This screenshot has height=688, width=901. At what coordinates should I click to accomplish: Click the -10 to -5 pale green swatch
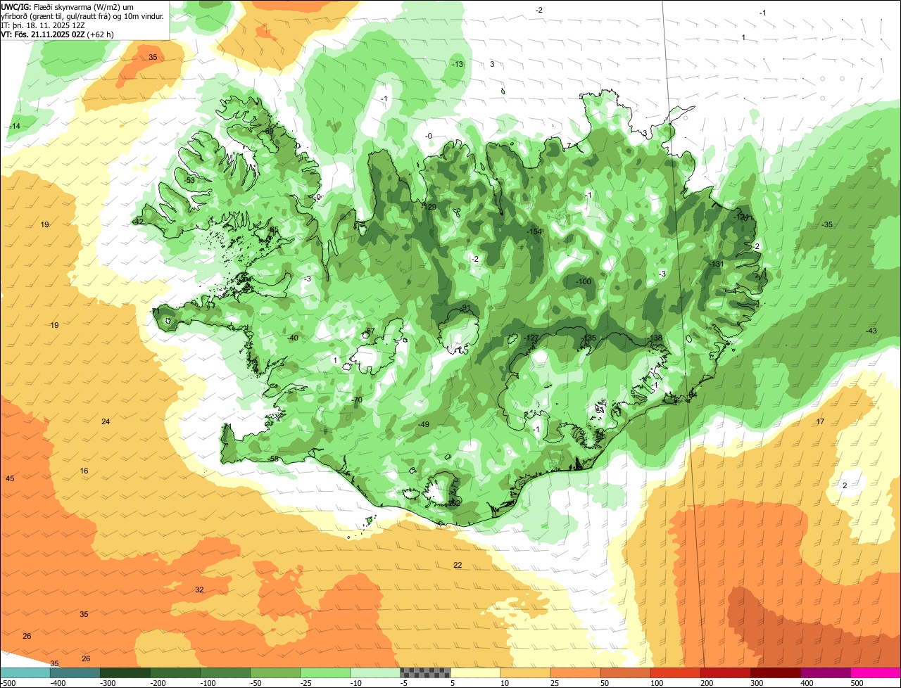coord(375,673)
